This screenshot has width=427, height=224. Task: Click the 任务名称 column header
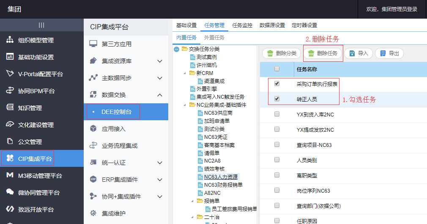click(x=307, y=69)
